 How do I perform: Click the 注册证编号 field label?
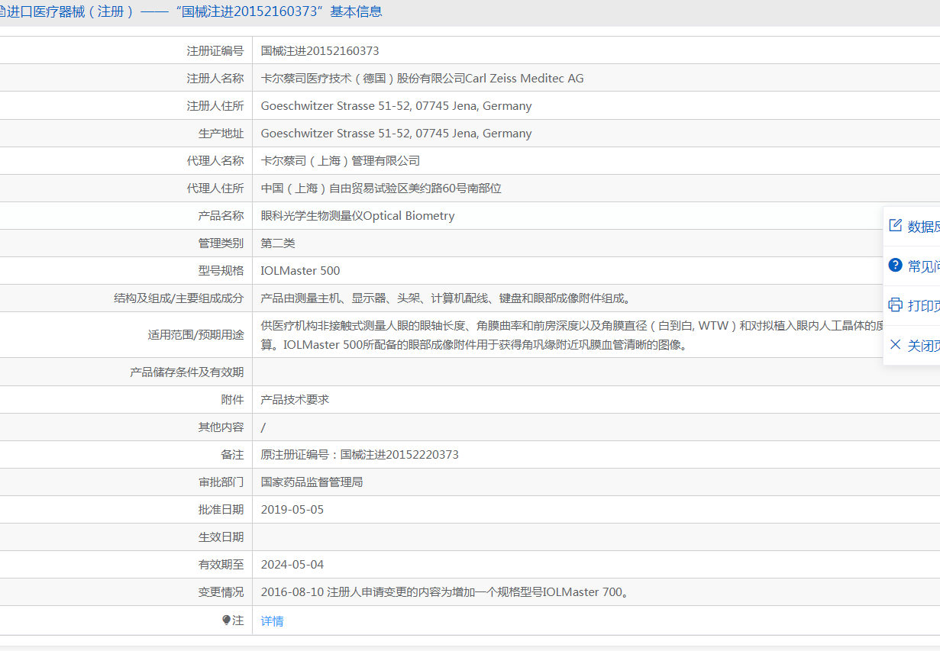[x=215, y=51]
